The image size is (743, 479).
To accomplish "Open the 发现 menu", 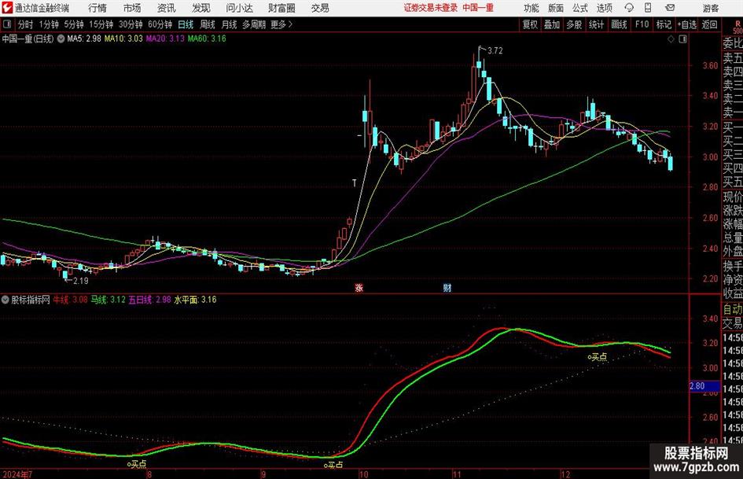I will tap(201, 8).
